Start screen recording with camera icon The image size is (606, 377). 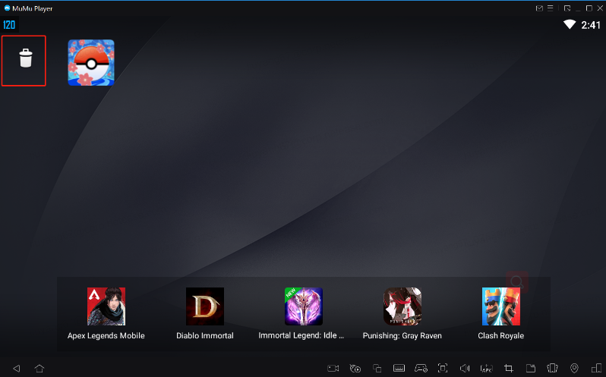333,368
